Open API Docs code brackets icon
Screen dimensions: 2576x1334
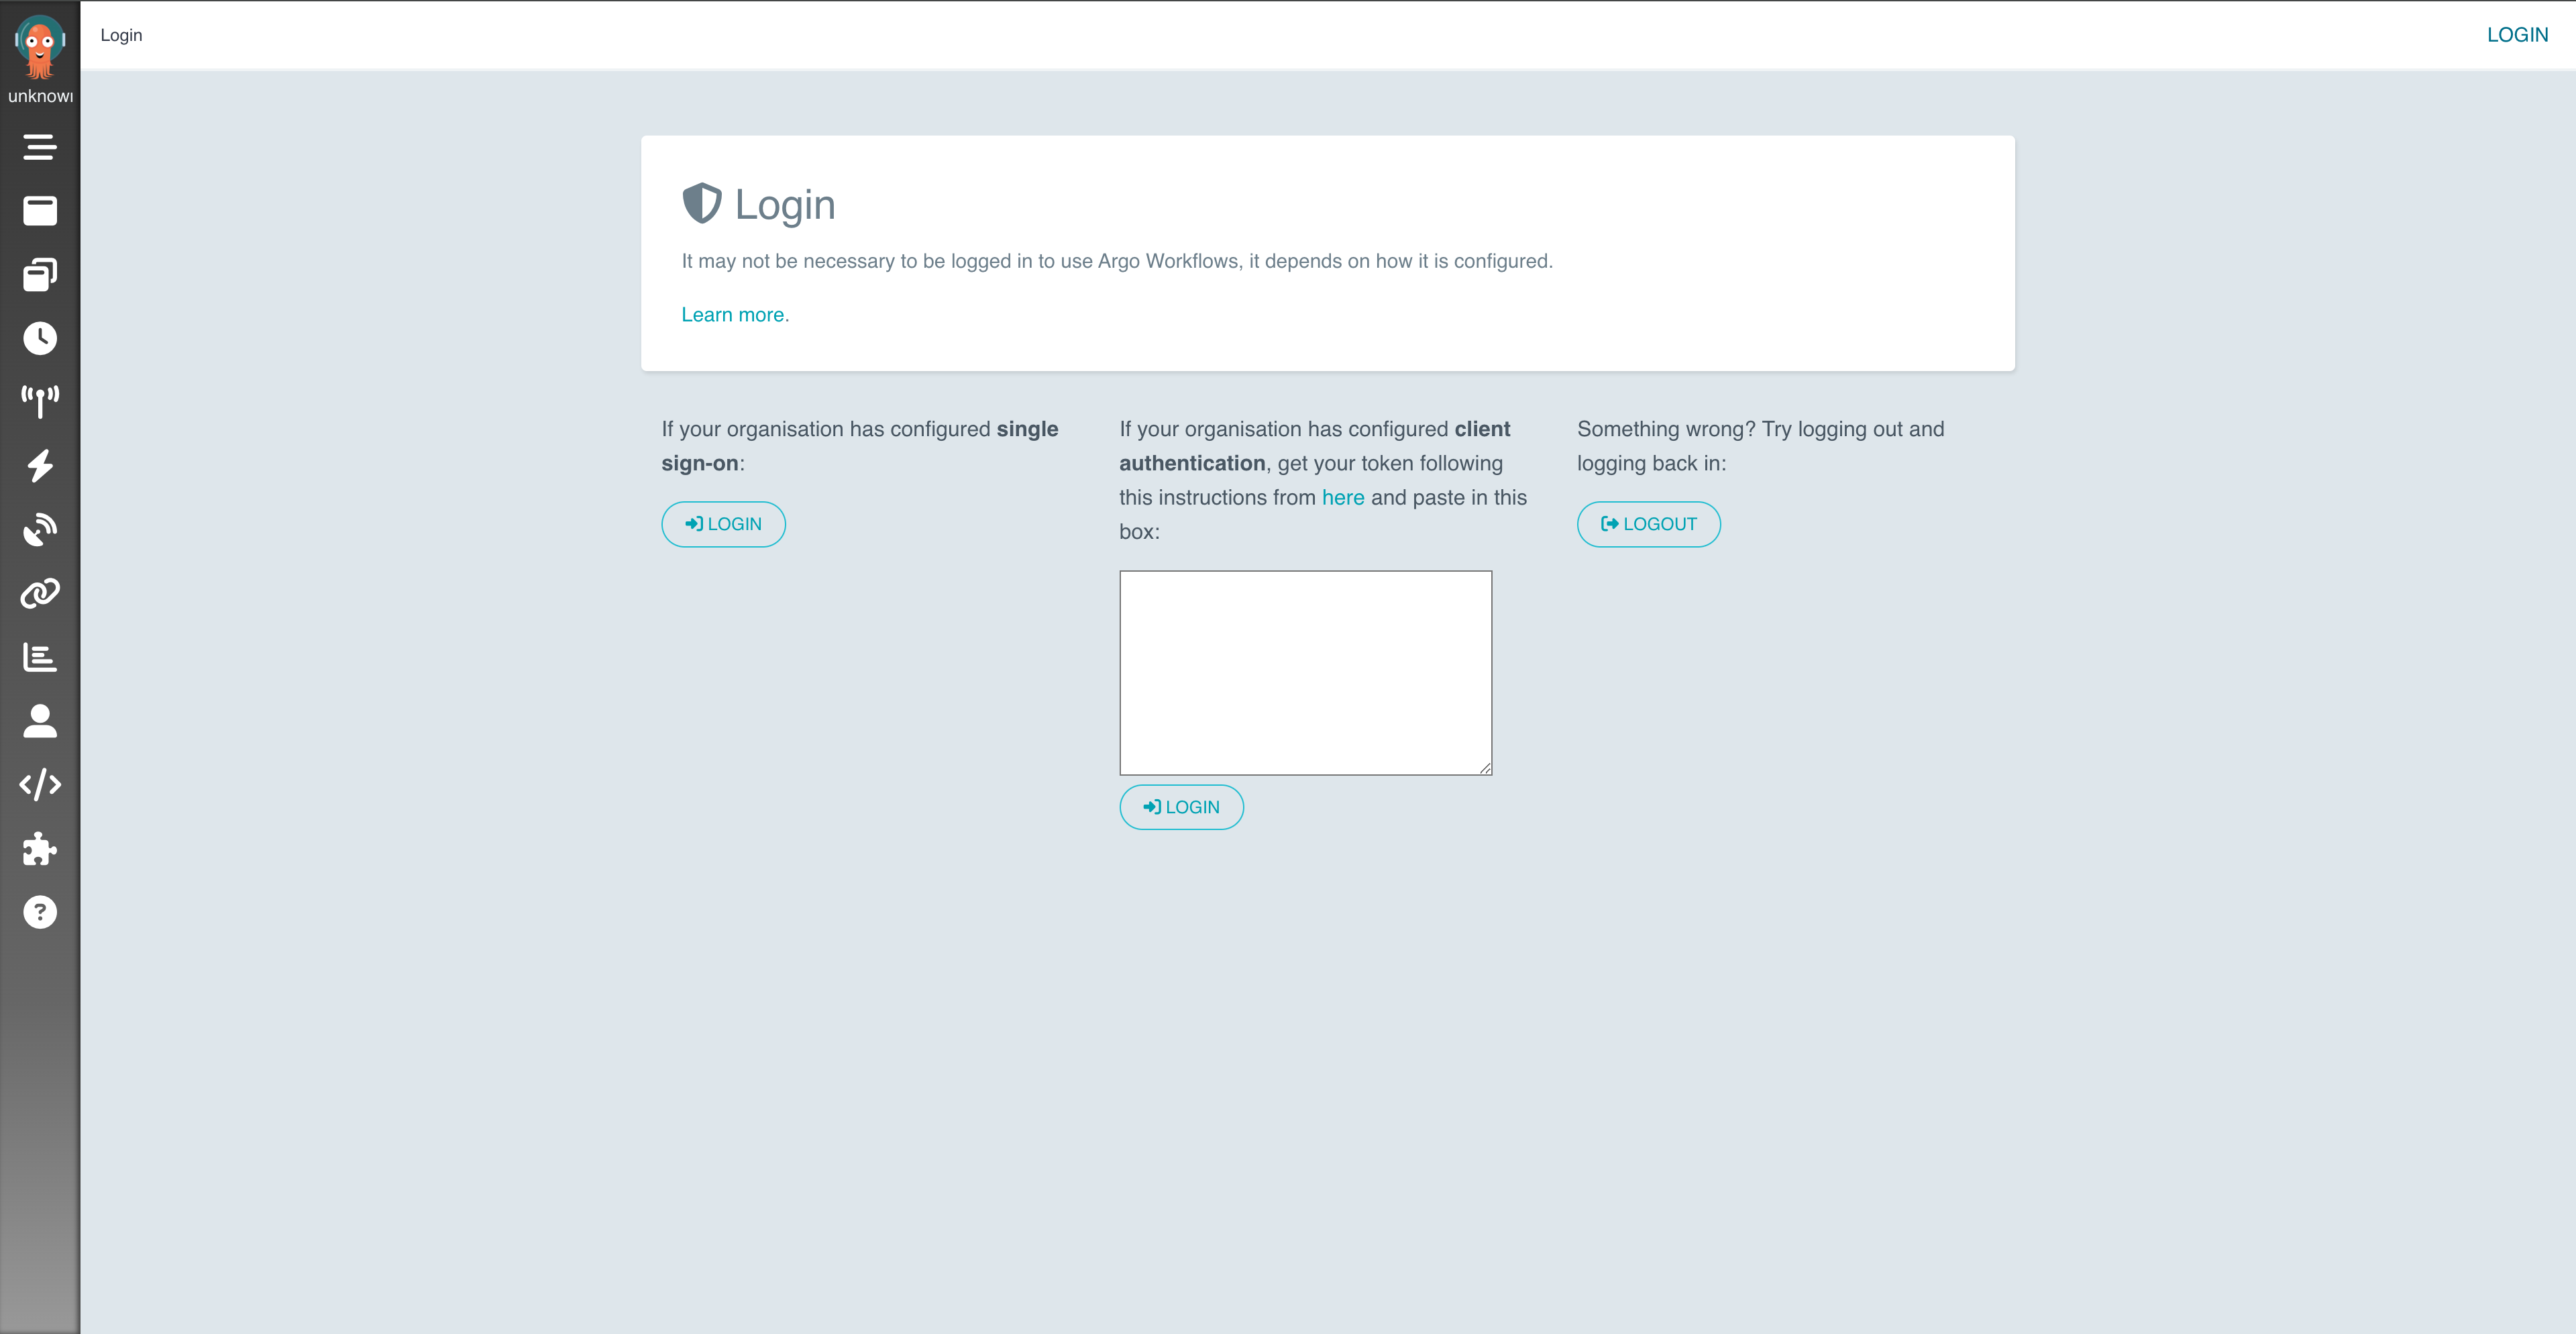tap(40, 785)
